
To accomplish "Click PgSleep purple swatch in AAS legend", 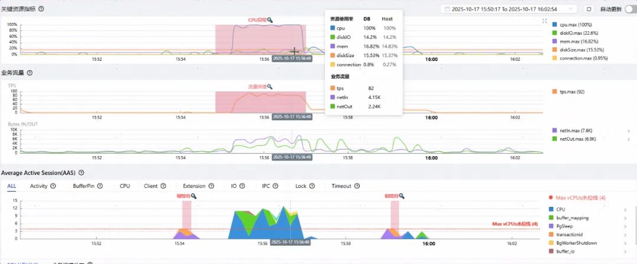I will 551,226.
